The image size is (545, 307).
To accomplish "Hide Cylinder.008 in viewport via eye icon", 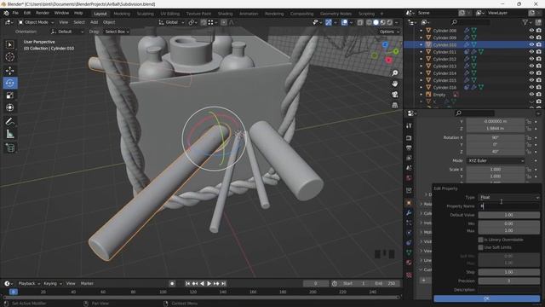I will click(531, 31).
